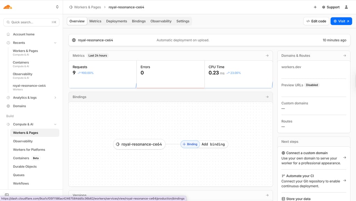Click arrow next to Automate your CI
The image size is (356, 201).
coord(345,181)
